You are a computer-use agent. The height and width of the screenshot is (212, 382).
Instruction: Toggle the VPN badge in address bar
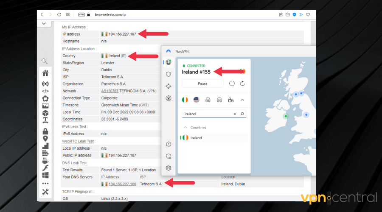pyautogui.click(x=81, y=14)
